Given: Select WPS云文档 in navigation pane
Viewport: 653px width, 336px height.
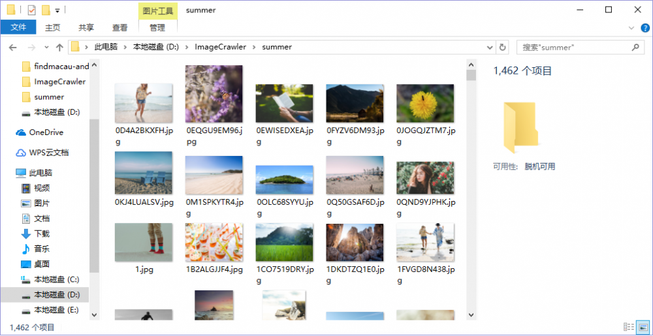Looking at the screenshot, I should [x=42, y=153].
